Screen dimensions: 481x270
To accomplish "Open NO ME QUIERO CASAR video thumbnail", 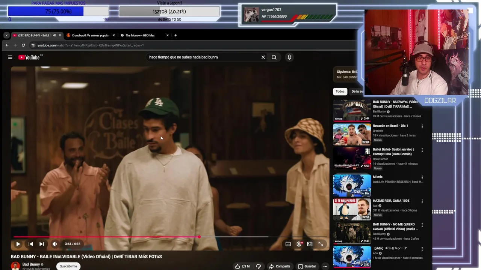I will 352,233.
